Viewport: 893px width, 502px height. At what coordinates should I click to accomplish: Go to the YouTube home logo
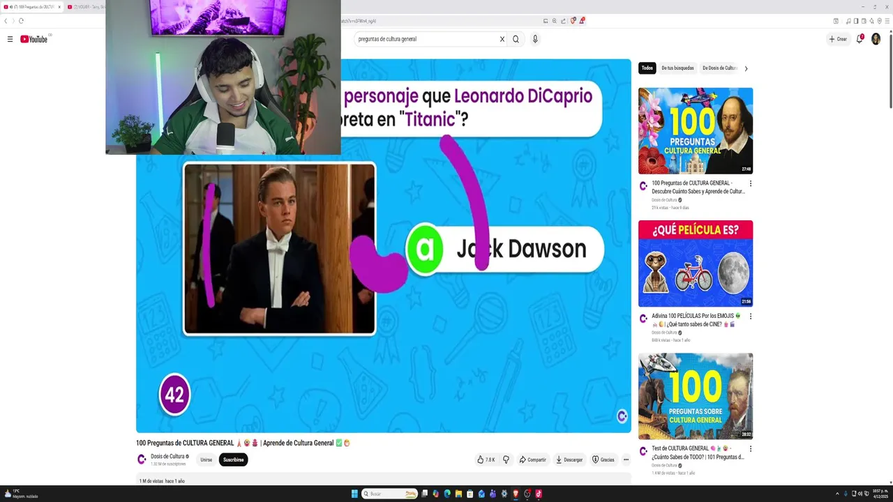pos(33,39)
